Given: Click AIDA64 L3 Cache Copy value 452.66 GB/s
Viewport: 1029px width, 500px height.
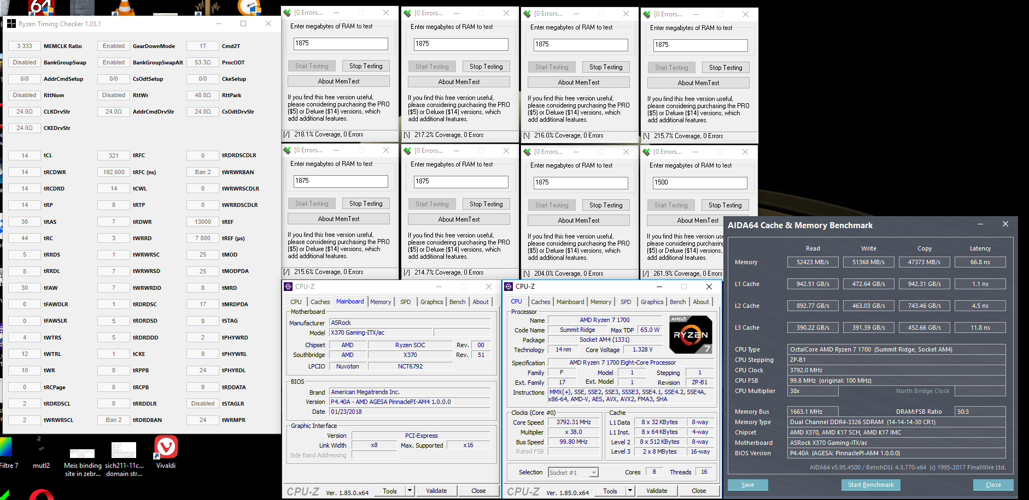Looking at the screenshot, I should click(924, 328).
